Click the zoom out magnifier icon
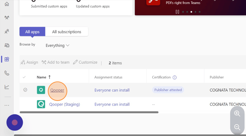 pyautogui.click(x=237, y=127)
